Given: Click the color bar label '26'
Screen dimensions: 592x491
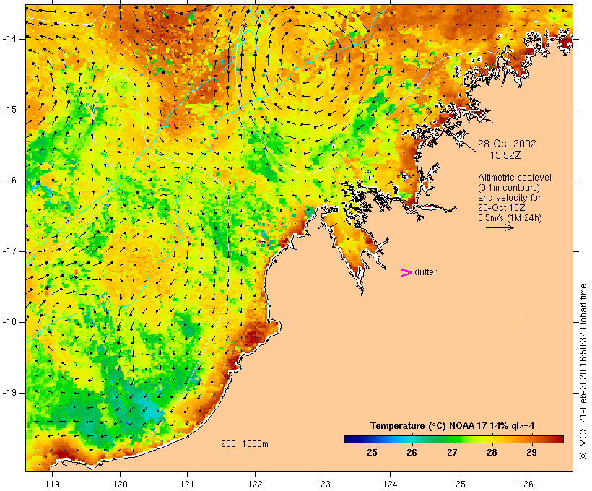Looking at the screenshot, I should coord(412,452).
